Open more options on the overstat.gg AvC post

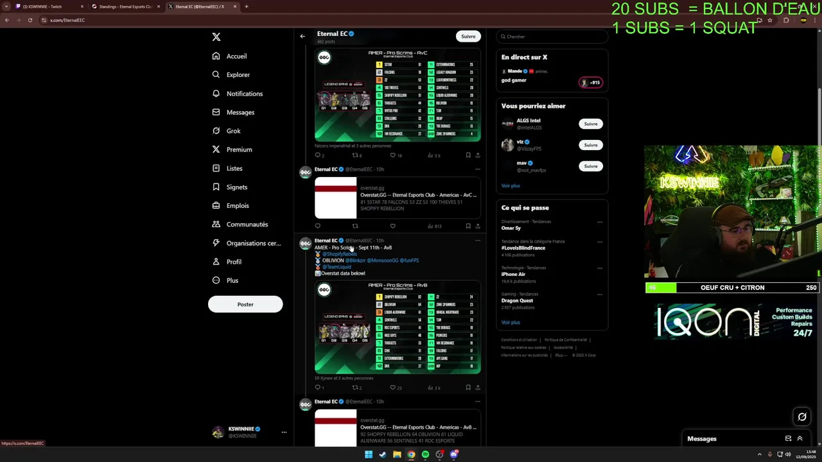point(477,169)
